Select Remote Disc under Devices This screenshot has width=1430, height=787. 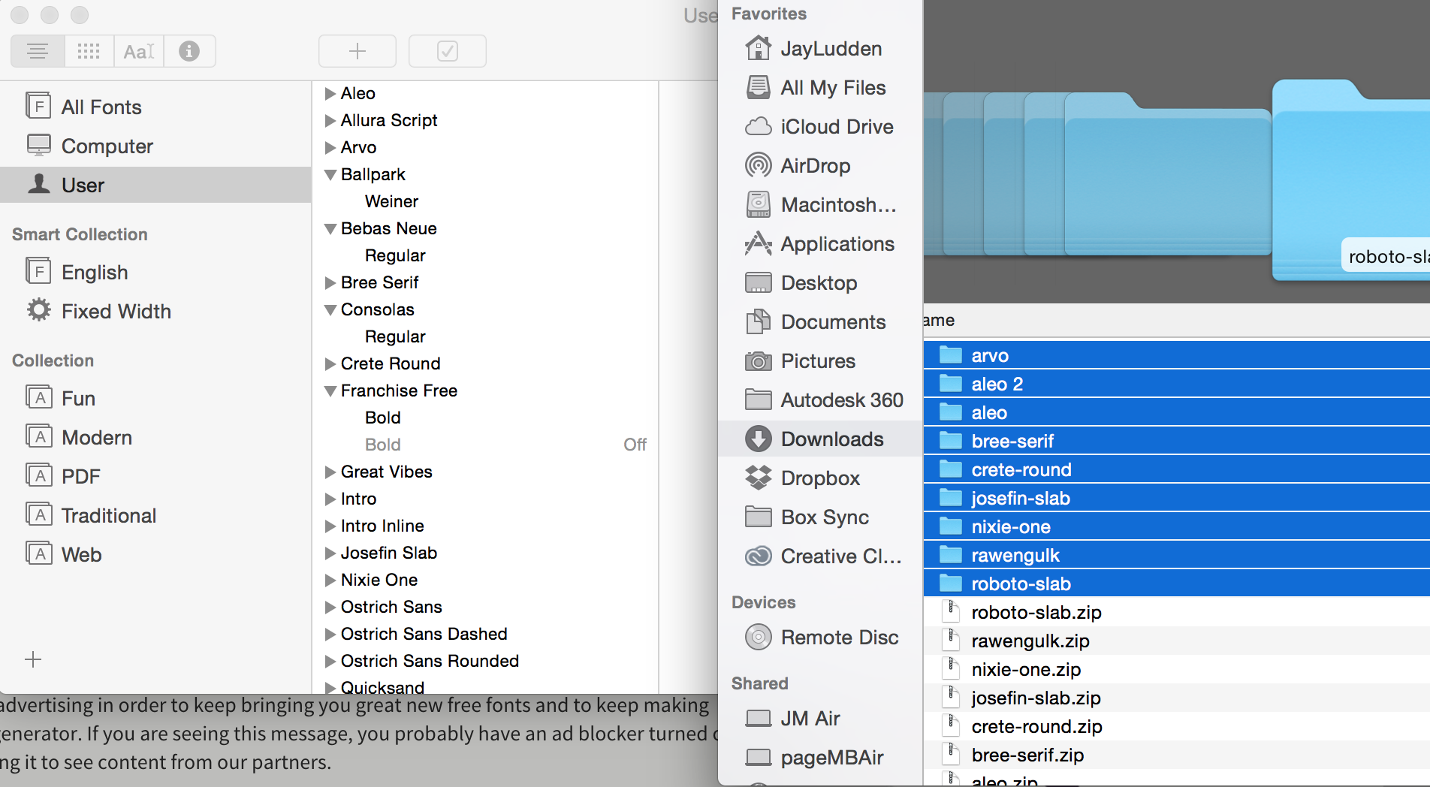820,638
